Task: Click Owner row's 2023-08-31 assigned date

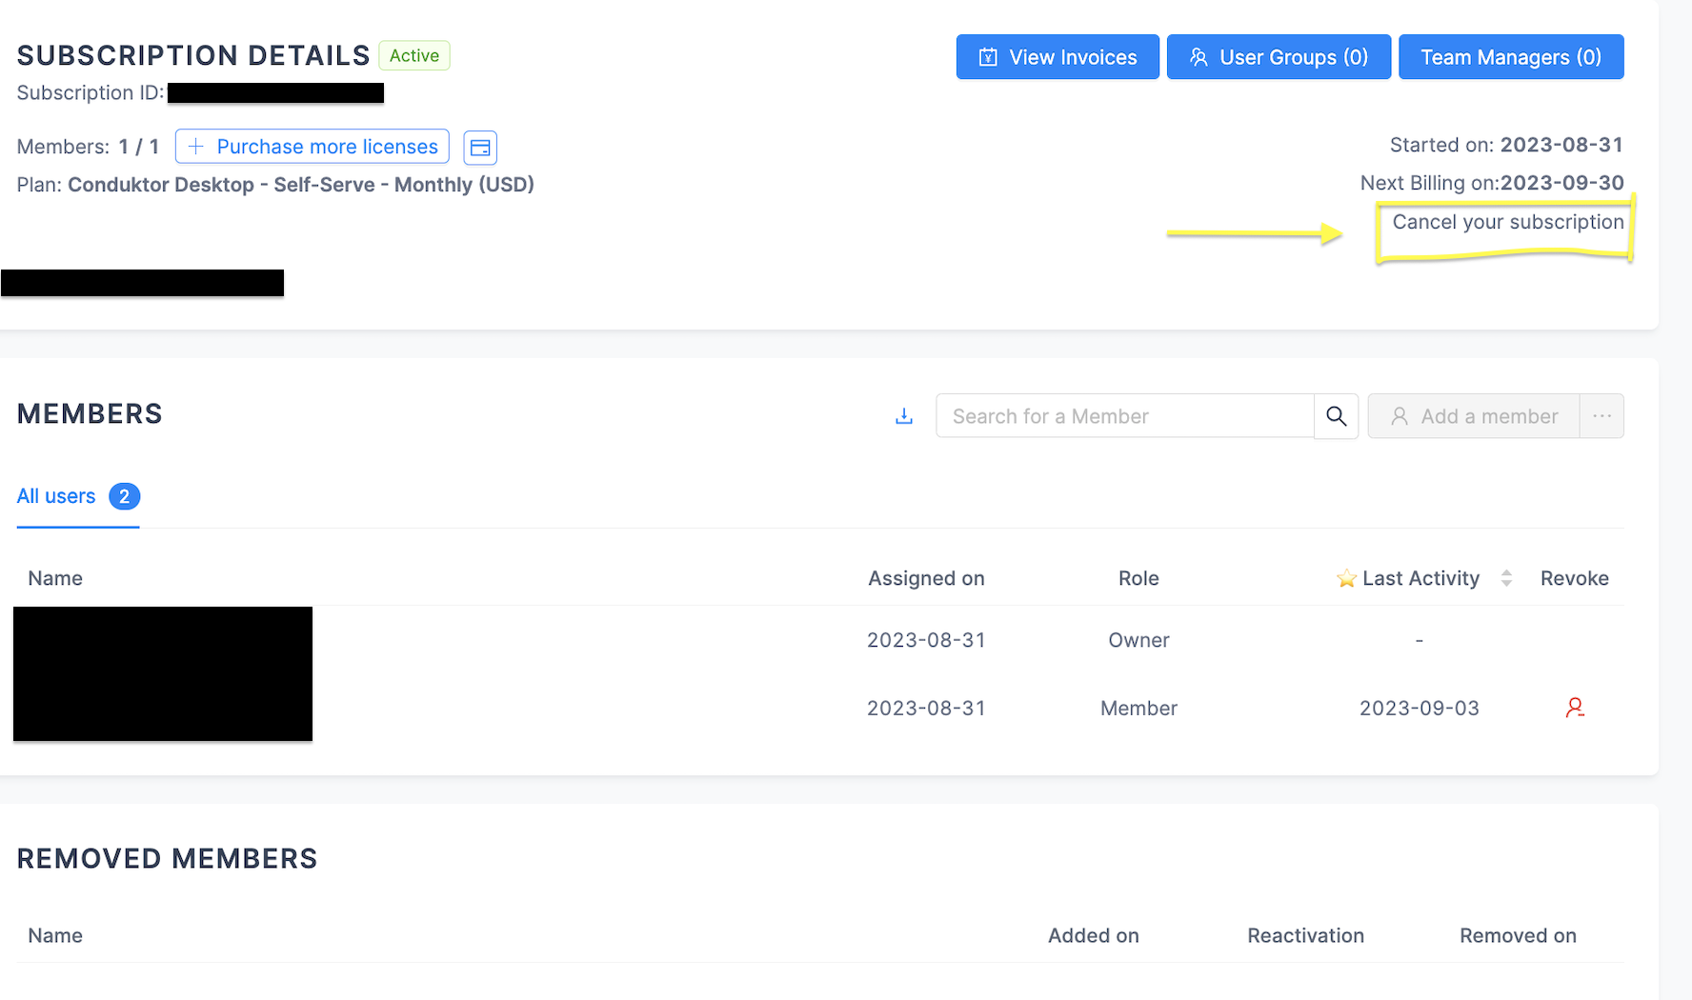Action: click(x=926, y=640)
